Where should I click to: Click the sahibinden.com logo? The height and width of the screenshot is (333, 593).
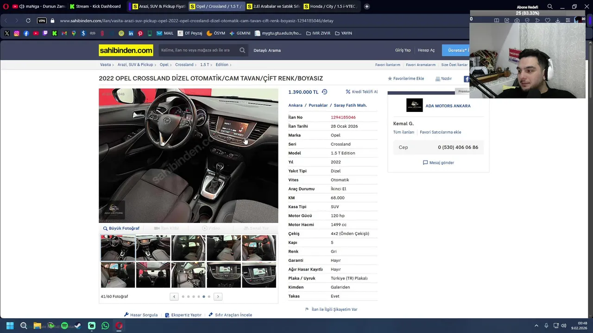click(x=126, y=50)
